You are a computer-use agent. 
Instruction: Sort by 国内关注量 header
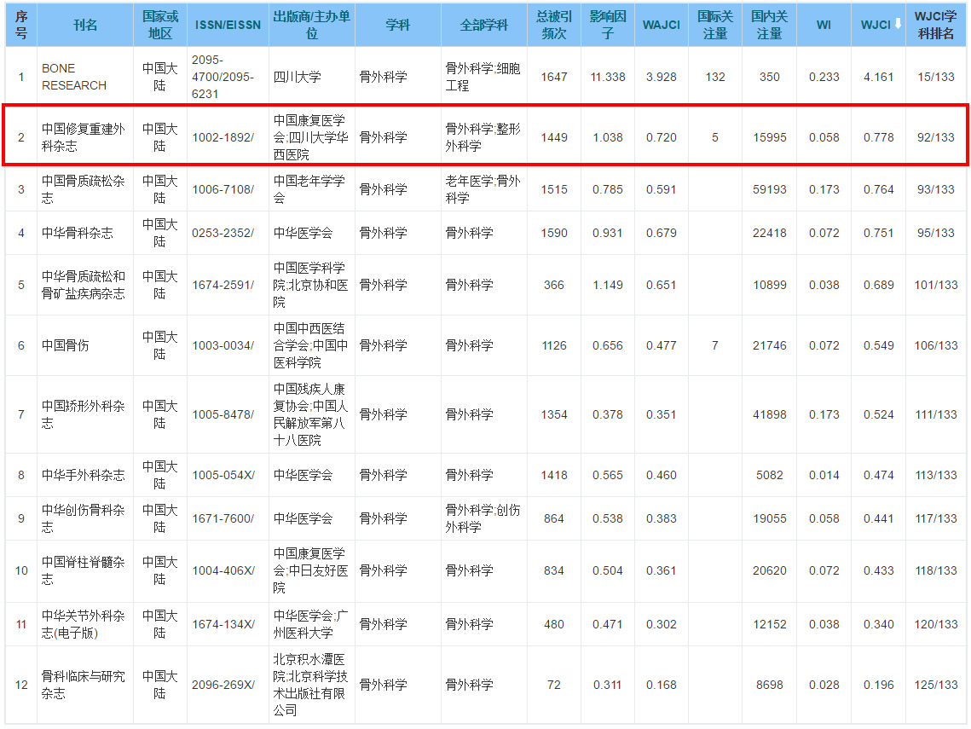[x=770, y=25]
